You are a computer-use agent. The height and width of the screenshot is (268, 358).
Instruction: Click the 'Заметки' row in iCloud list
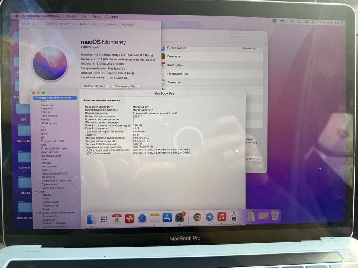pyautogui.click(x=212, y=82)
